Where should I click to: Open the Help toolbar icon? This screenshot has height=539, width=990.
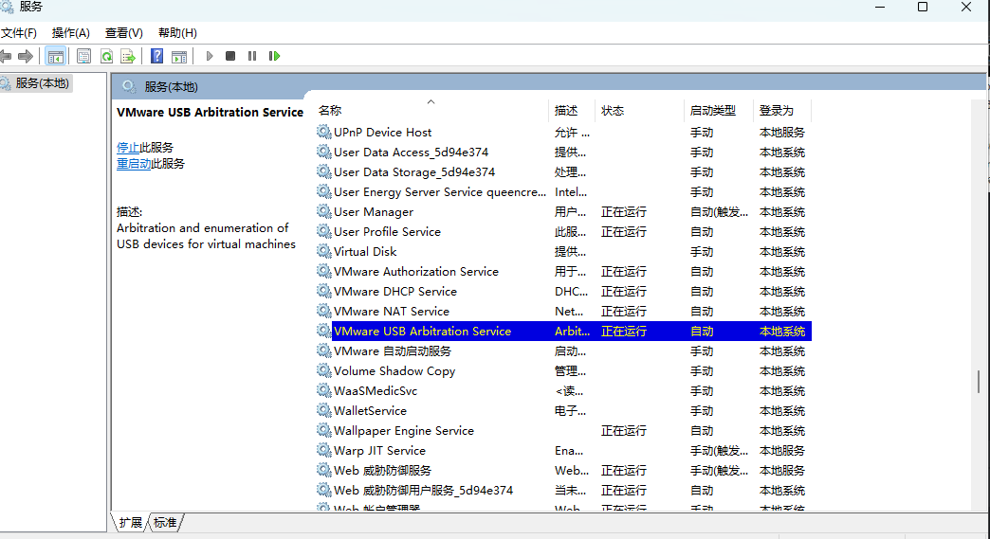(157, 56)
